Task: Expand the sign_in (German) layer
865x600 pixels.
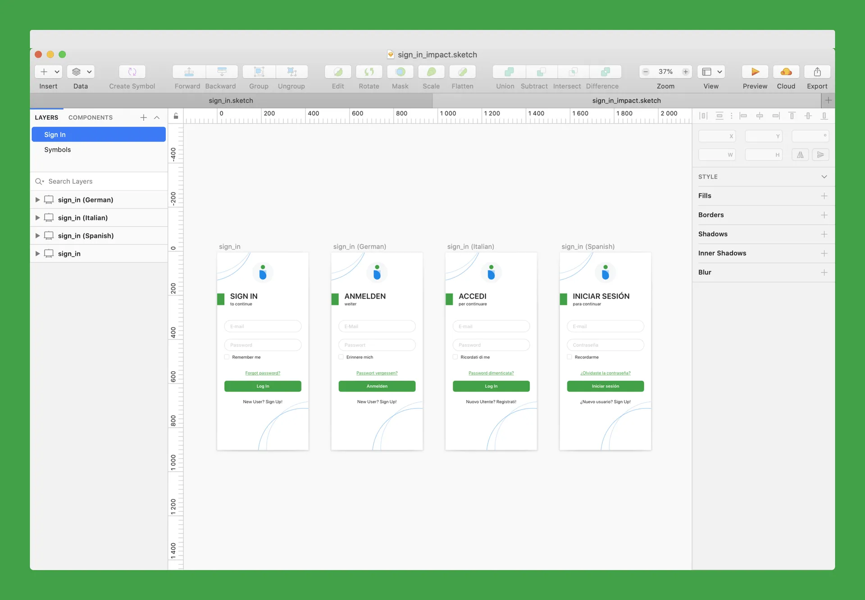Action: 37,200
